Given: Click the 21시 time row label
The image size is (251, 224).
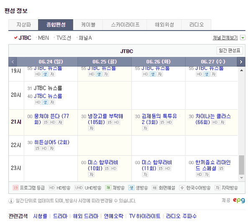Looking at the screenshot, I should pyautogui.click(x=16, y=122).
